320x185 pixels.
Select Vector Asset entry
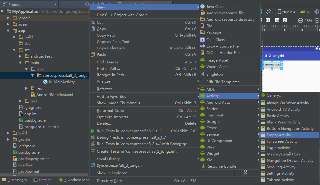(230, 66)
